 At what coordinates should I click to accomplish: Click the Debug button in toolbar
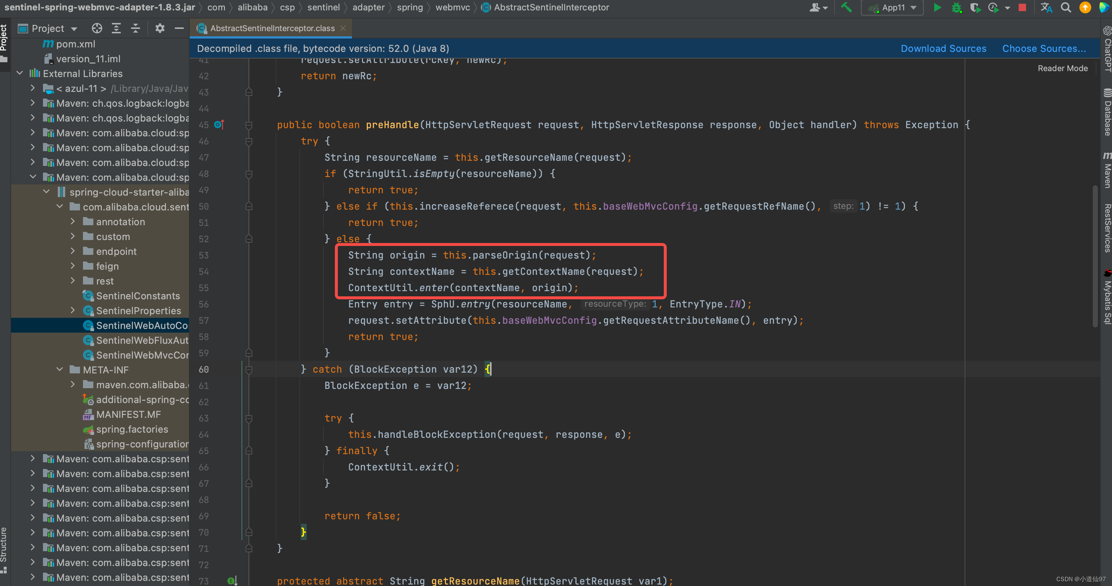[956, 7]
